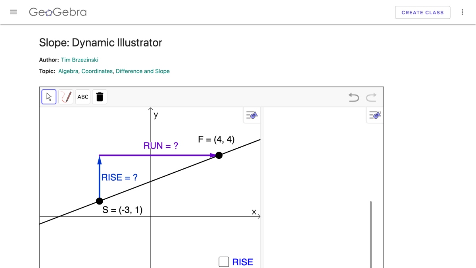The width and height of the screenshot is (476, 268).
Task: Open the Graphics 2 view style bar
Action: point(374,115)
